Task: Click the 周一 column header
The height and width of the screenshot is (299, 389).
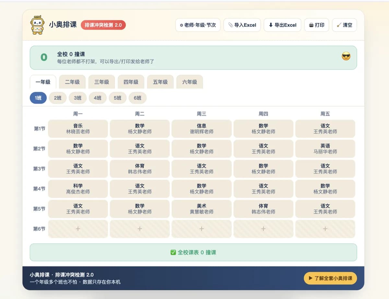Action: 78,114
